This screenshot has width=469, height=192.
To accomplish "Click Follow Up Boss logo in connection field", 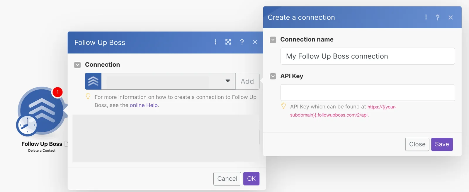I will [x=93, y=81].
